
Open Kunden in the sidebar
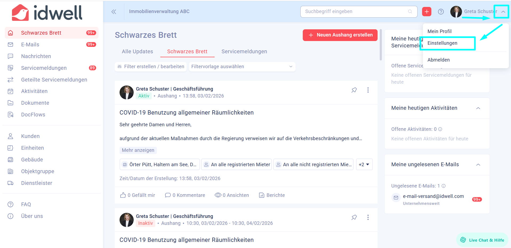pos(52,136)
